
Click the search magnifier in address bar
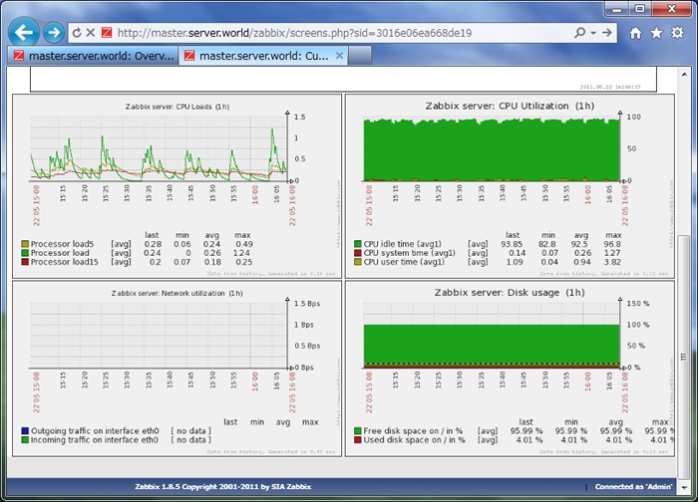pos(579,33)
